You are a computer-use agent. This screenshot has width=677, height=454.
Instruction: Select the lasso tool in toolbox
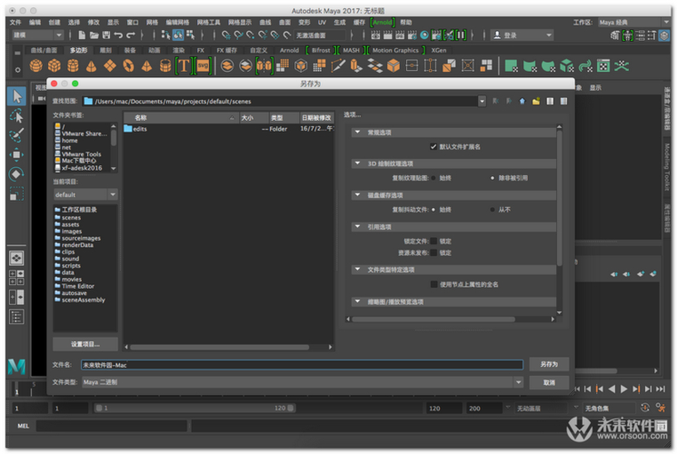click(x=16, y=116)
